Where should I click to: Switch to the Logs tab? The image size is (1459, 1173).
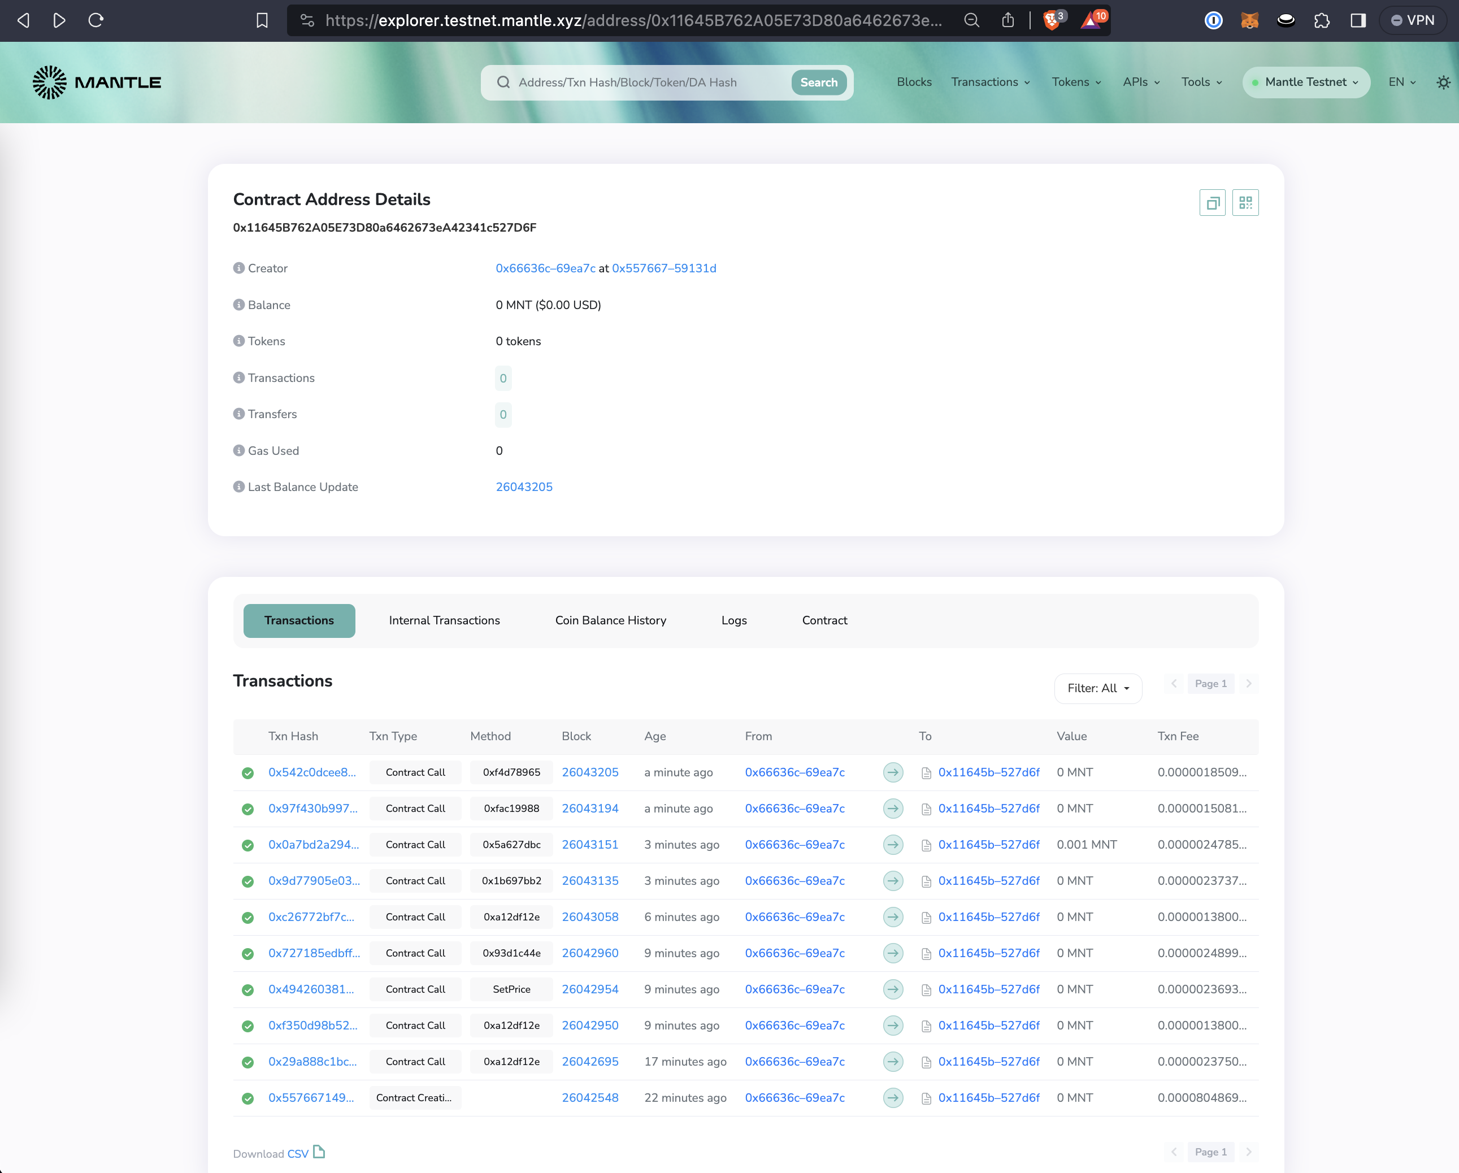pos(734,620)
